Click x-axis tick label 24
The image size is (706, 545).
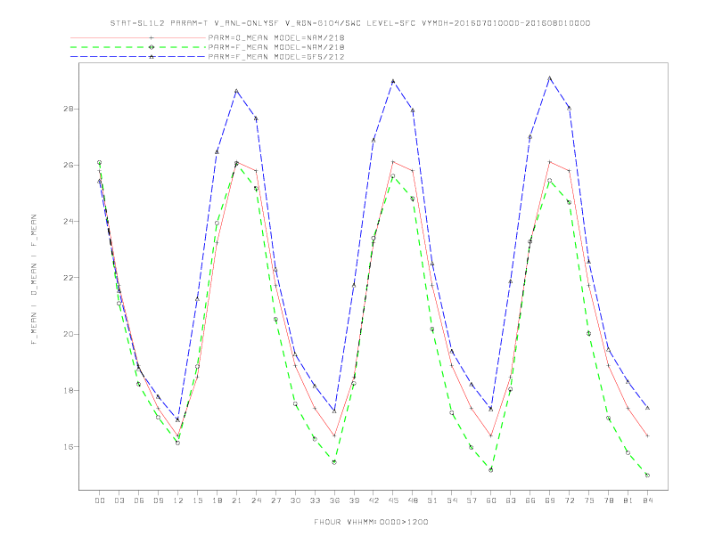click(x=256, y=500)
